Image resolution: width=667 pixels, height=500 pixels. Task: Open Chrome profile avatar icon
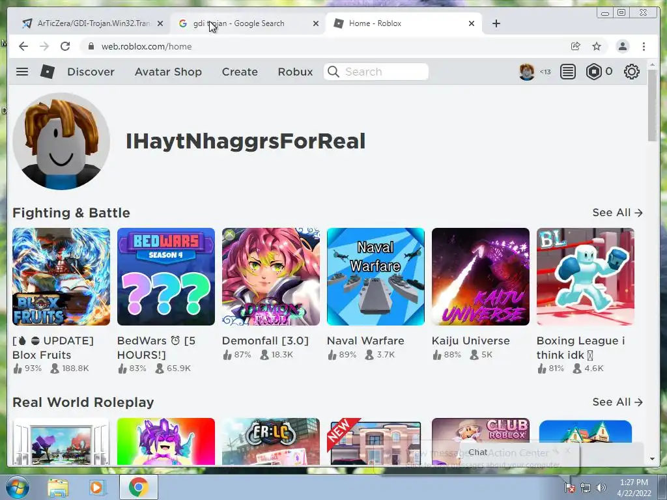(x=622, y=46)
